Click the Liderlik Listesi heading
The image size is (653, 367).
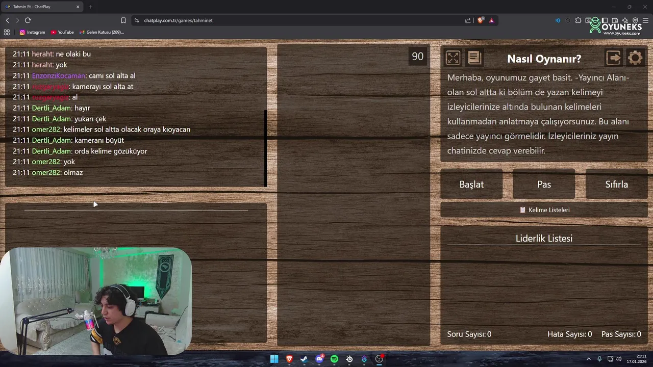click(x=544, y=239)
